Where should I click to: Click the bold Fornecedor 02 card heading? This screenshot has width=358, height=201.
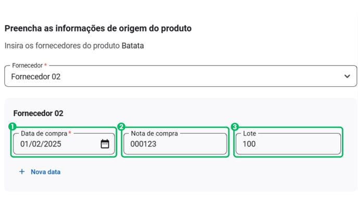[38, 113]
